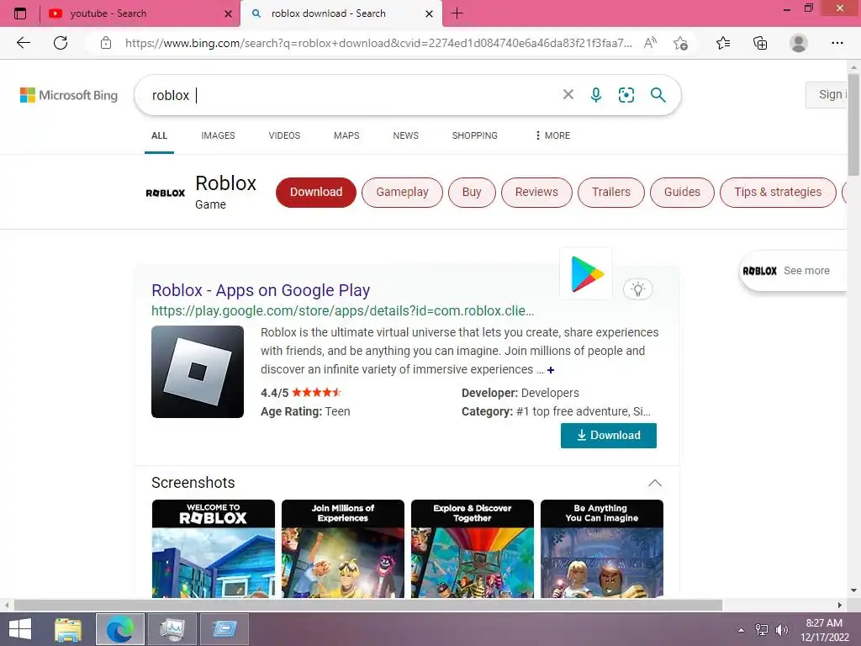Open Edge Settings and more menu

click(837, 43)
